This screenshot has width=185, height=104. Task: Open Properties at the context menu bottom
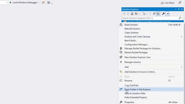pos(151,102)
